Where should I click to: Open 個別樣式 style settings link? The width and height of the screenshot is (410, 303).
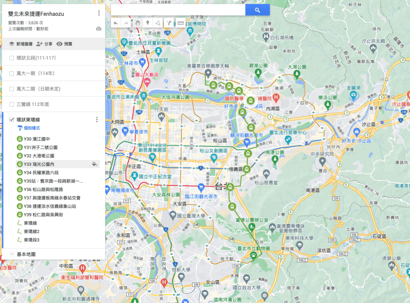[29, 128]
